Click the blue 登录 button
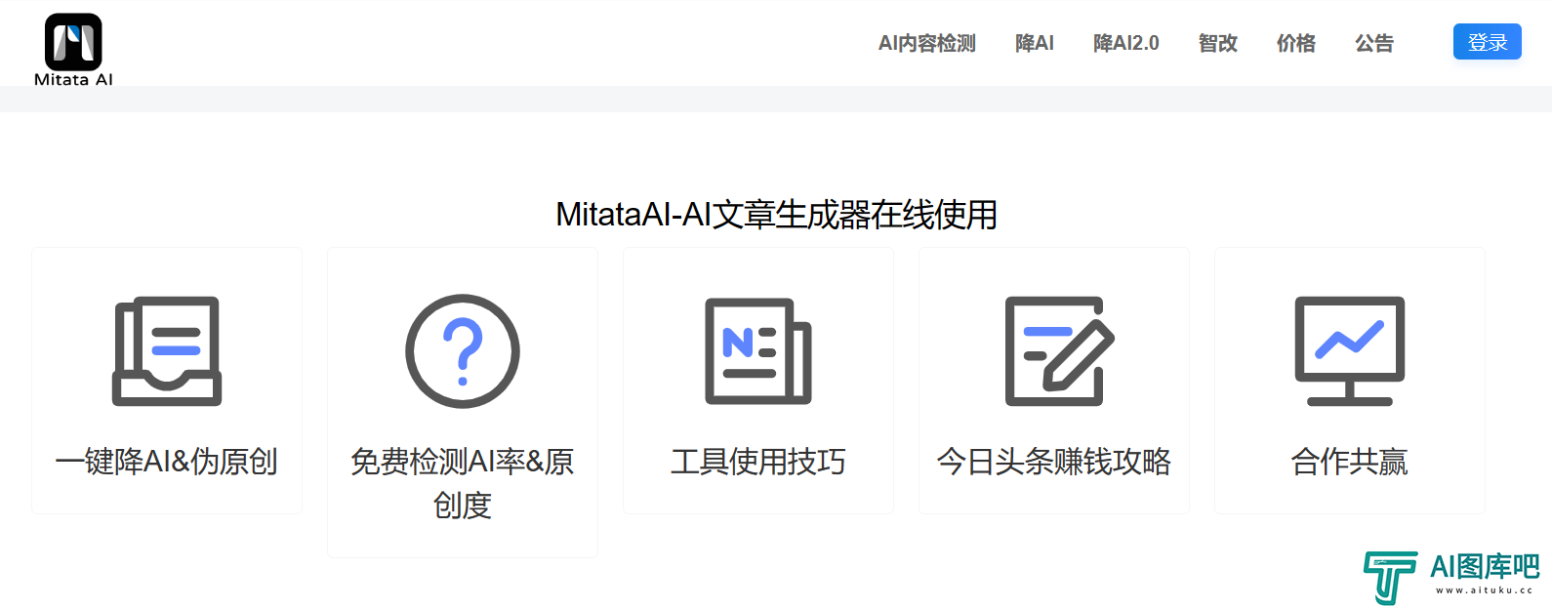Viewport: 1552px width, 609px height. pos(1488,42)
